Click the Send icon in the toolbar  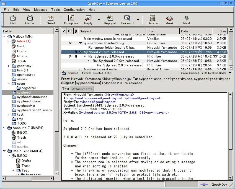pos(50,19)
